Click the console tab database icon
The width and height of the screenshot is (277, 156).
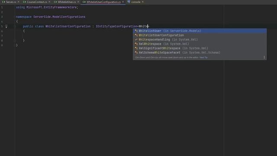pyautogui.click(x=129, y=2)
